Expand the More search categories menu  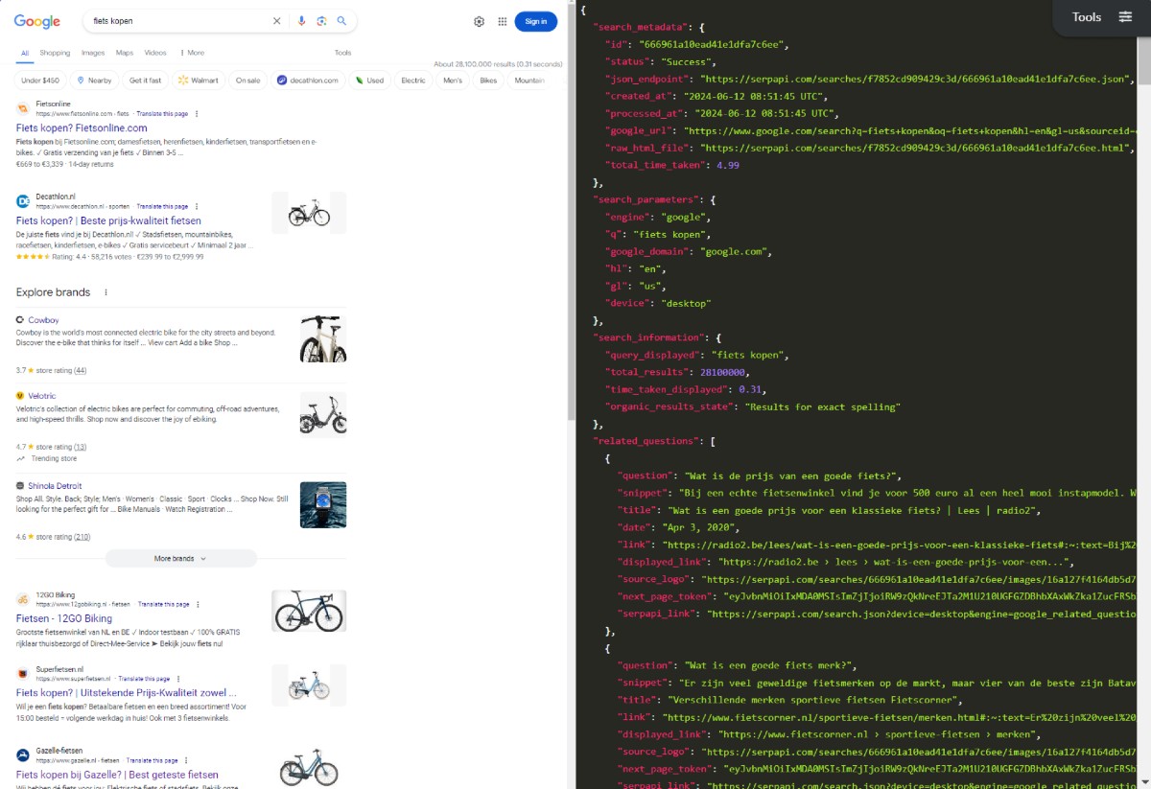191,53
